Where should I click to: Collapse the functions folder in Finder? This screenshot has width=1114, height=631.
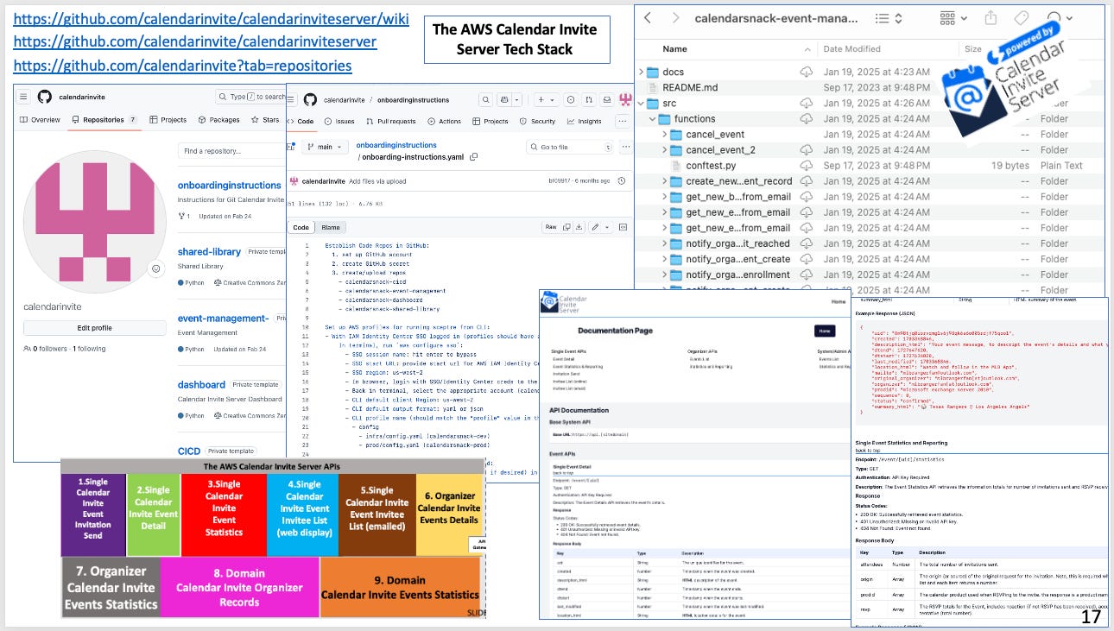[x=652, y=118]
